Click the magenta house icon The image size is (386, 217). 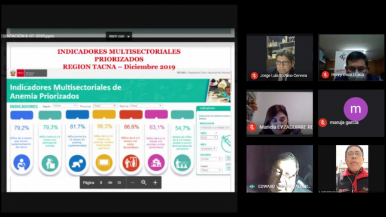click(x=156, y=163)
